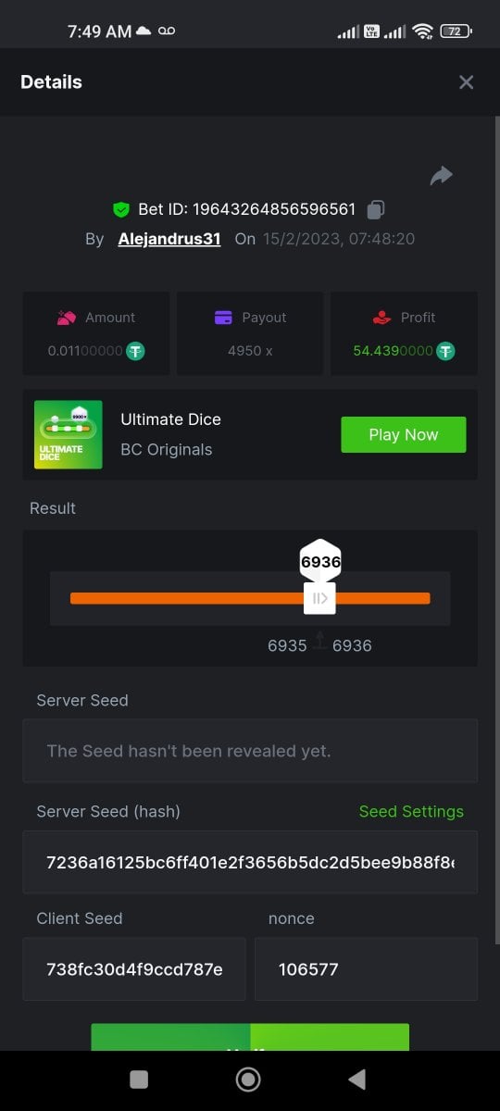Tap the pink Amount coins icon
The height and width of the screenshot is (1111, 500).
pyautogui.click(x=66, y=318)
